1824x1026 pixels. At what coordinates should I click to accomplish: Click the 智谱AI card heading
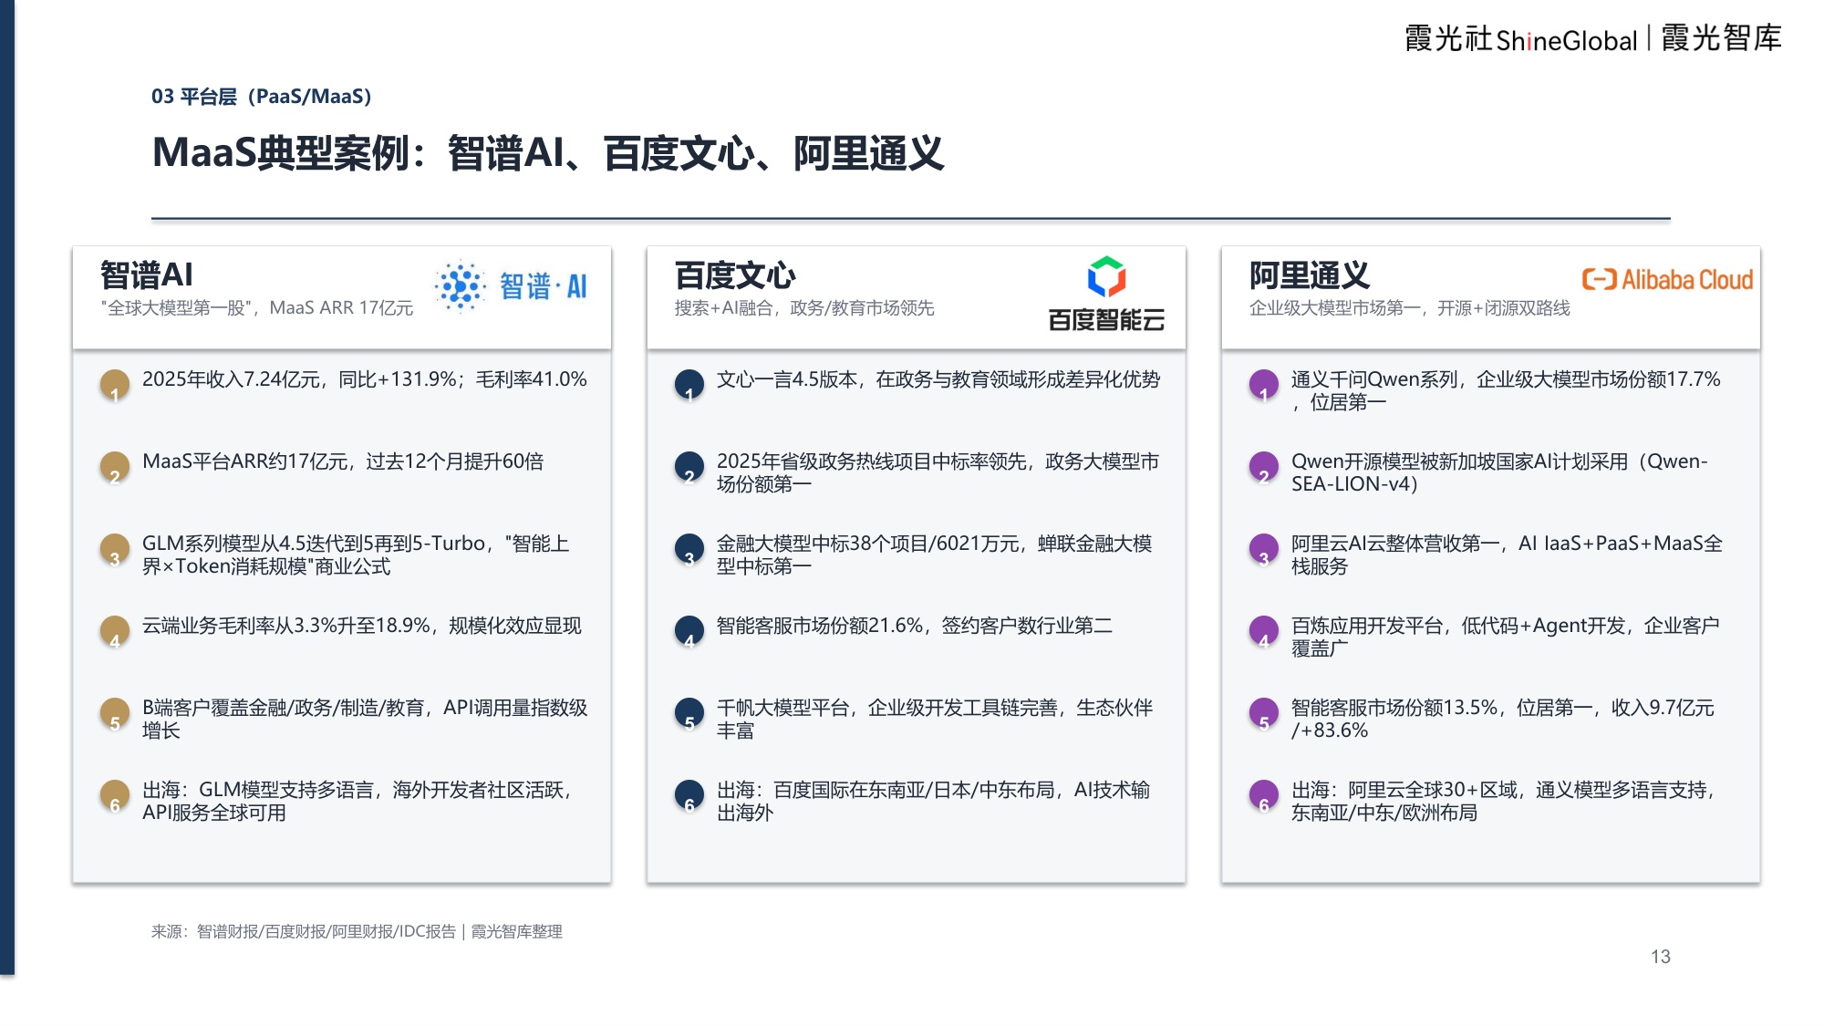147,275
